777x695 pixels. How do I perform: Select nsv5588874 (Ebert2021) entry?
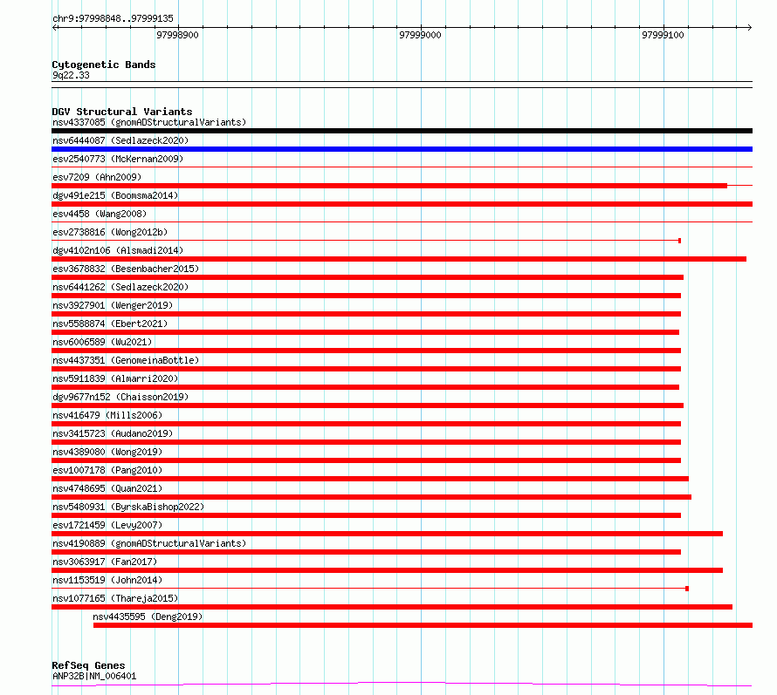pos(110,324)
